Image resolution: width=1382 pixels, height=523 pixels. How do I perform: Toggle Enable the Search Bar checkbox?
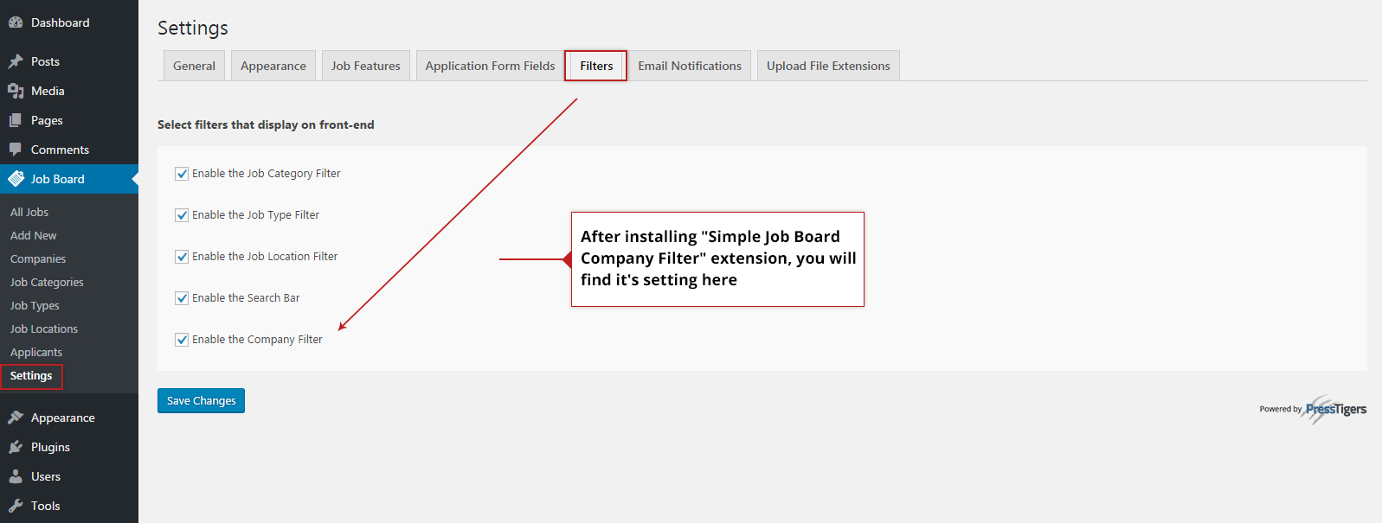tap(182, 298)
